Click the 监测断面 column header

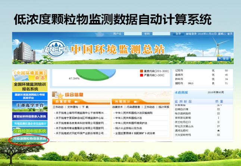[183, 101]
